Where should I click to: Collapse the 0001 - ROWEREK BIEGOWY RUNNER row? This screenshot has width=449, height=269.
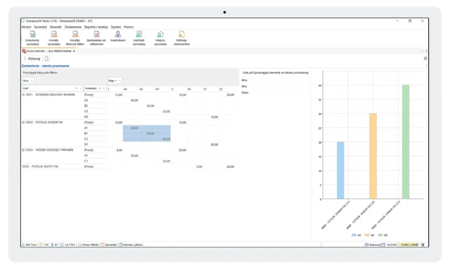tap(23, 95)
